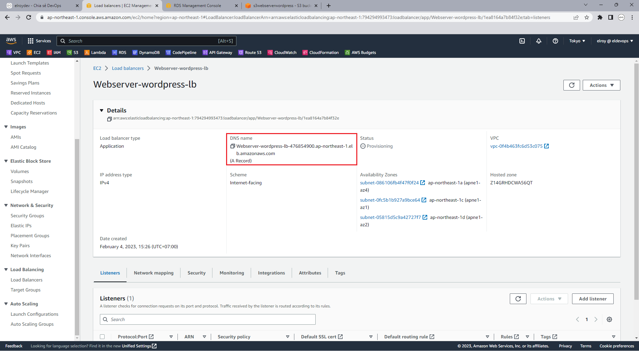This screenshot has height=351, width=639.
Task: Open the S3 shortcut in favorites bar
Action: pyautogui.click(x=73, y=53)
